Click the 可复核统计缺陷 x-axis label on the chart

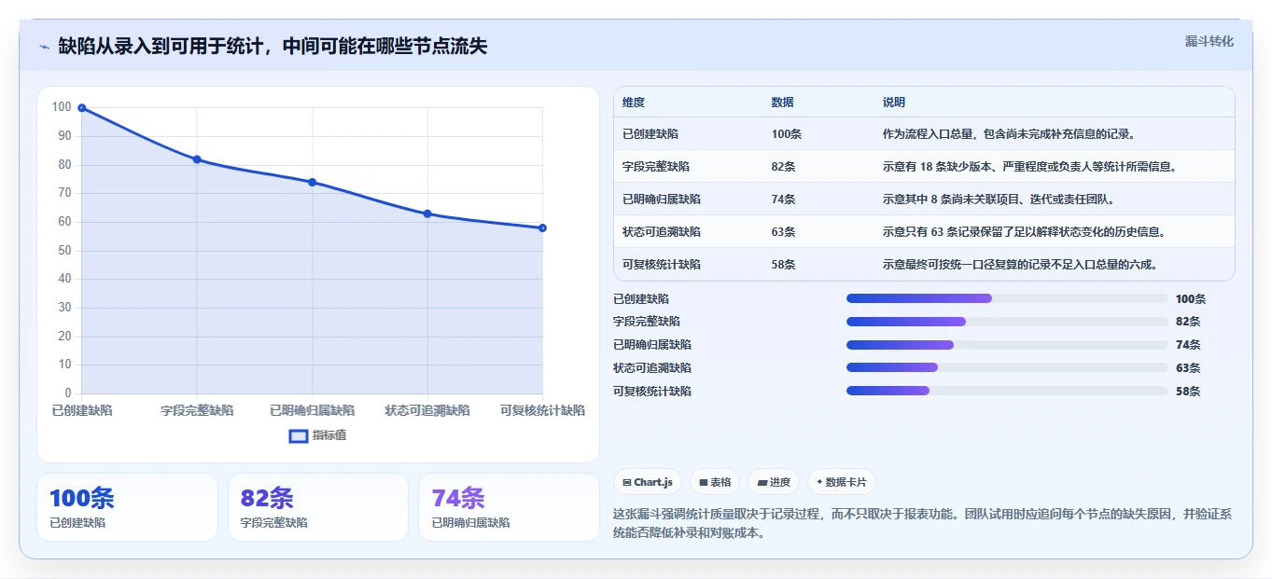[542, 410]
